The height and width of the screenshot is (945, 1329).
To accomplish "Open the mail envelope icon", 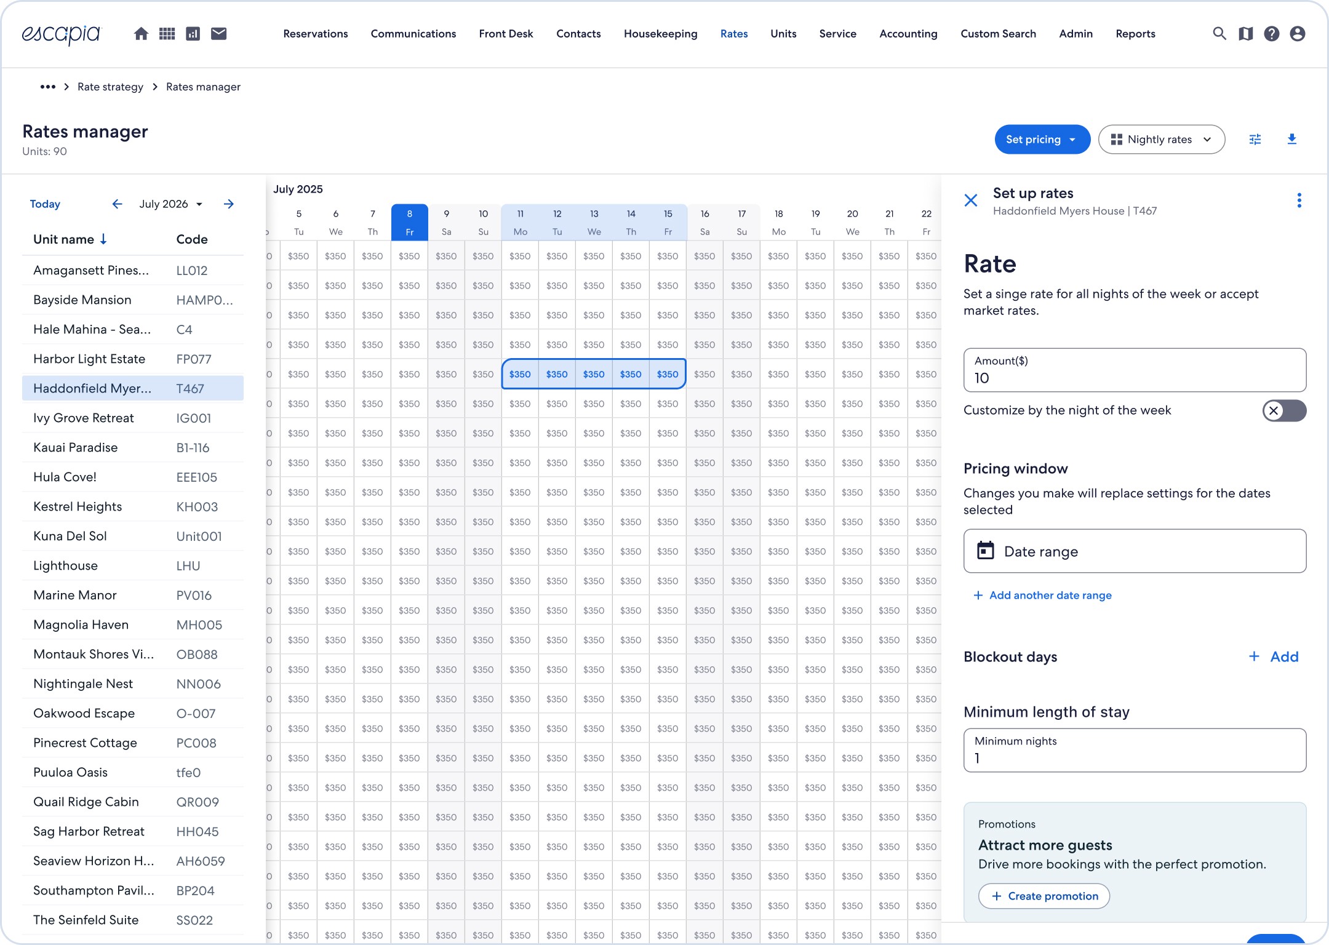I will tap(218, 34).
